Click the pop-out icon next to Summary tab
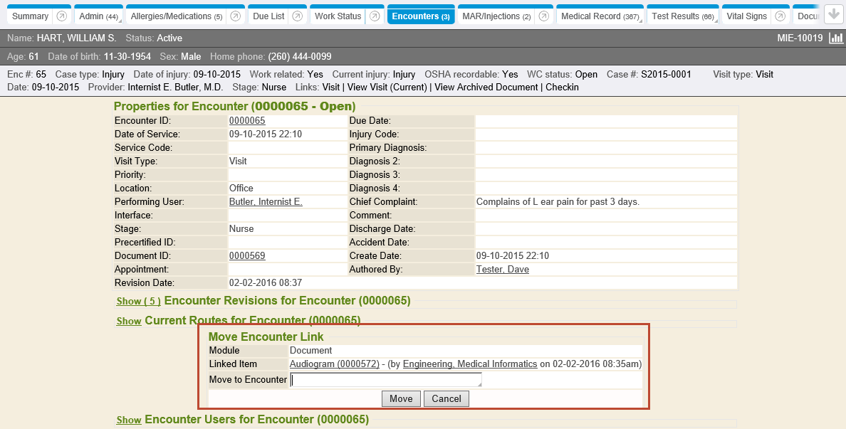Image resolution: width=846 pixels, height=429 pixels. (62, 16)
